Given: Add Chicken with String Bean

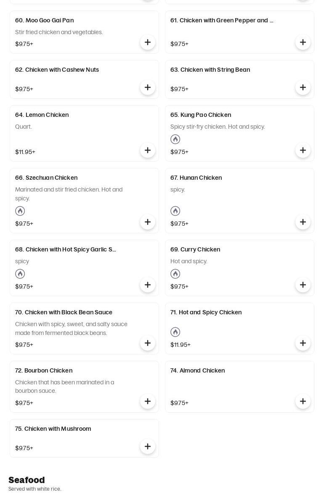Looking at the screenshot, I should tap(303, 87).
